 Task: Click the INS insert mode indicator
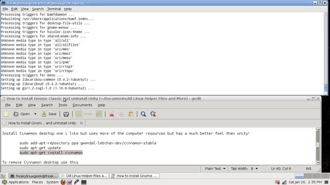(308, 169)
